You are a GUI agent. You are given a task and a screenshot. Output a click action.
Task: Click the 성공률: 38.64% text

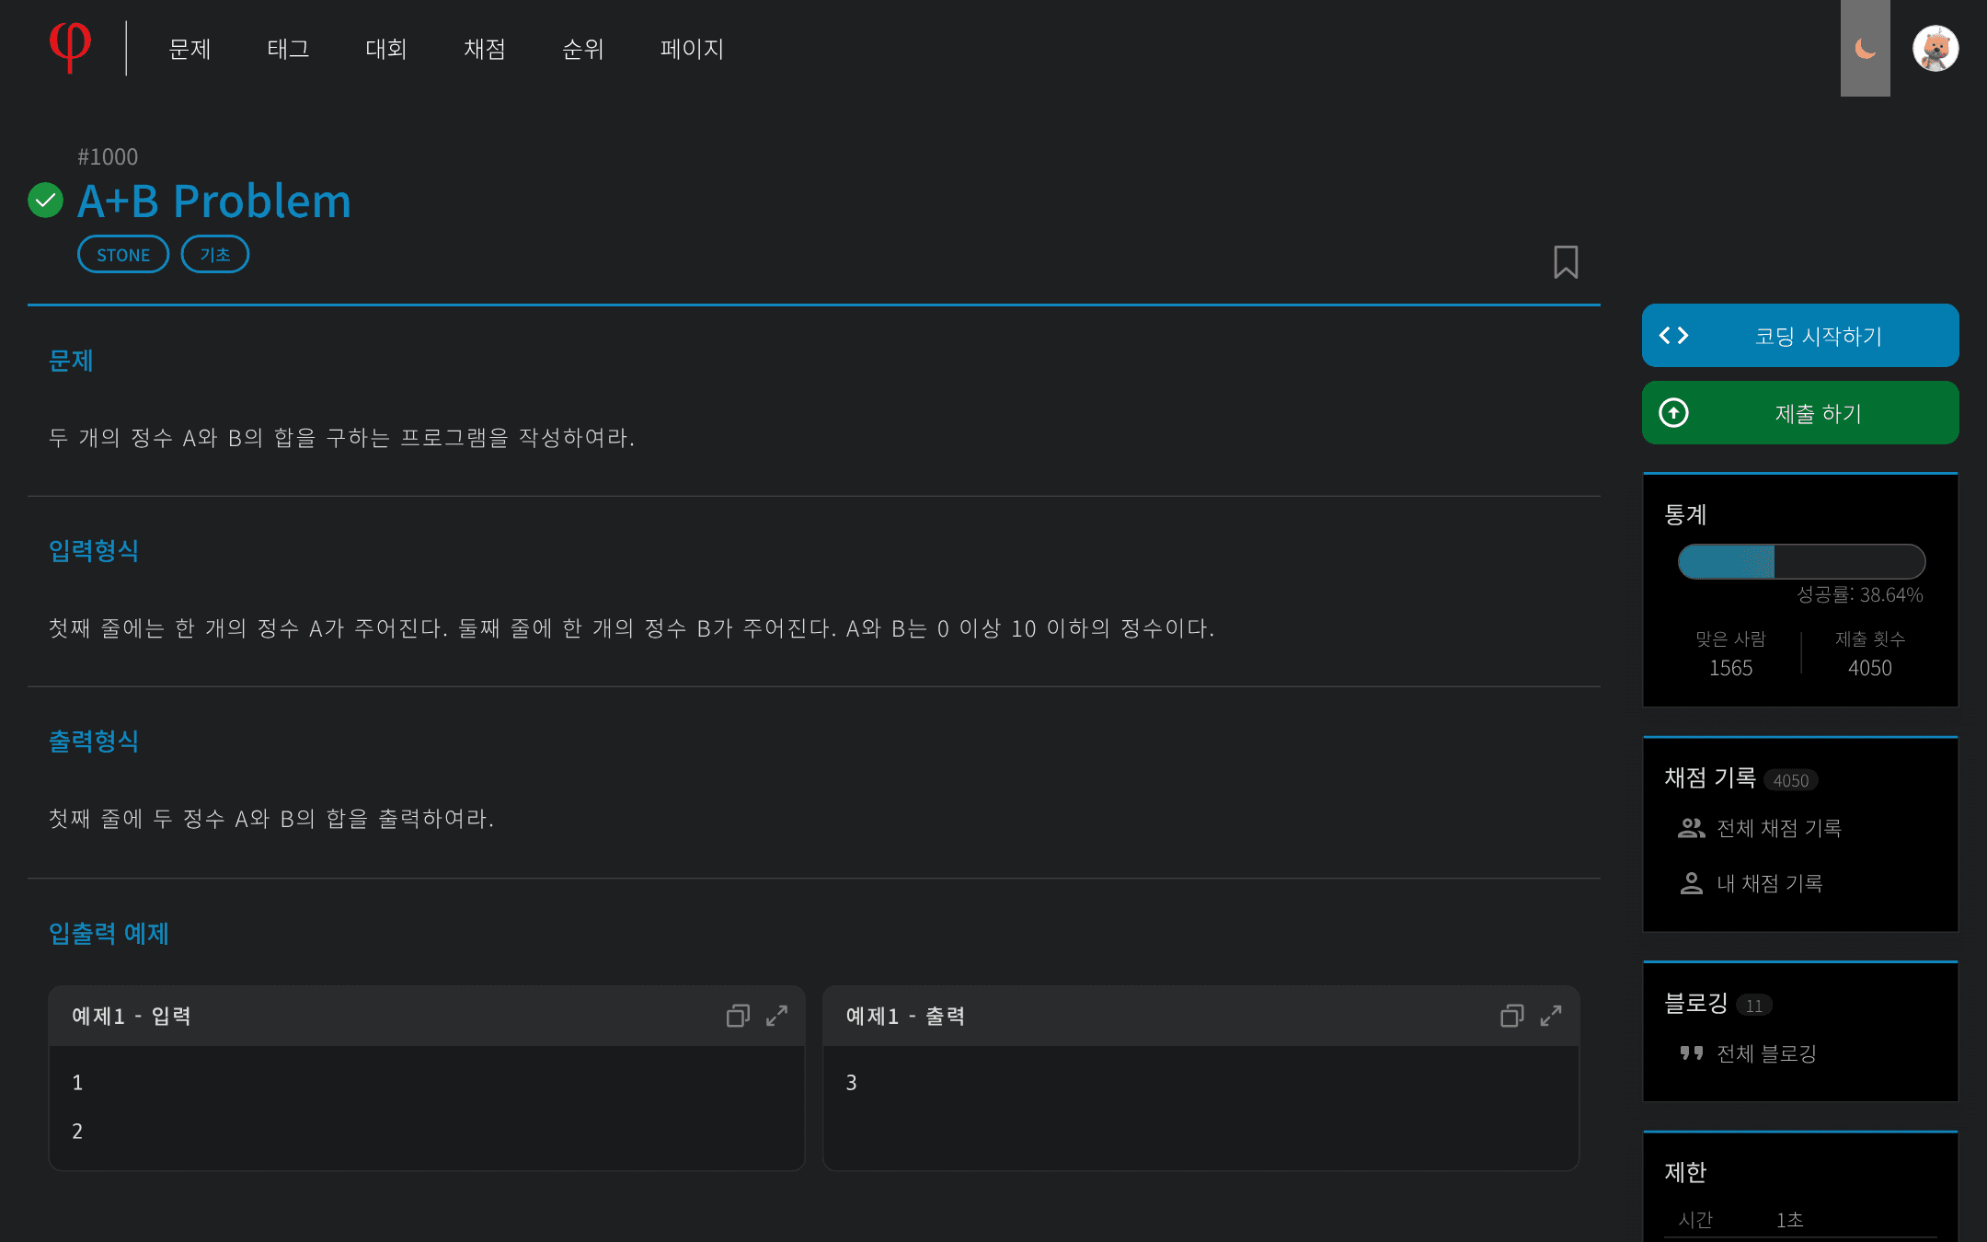[1860, 595]
